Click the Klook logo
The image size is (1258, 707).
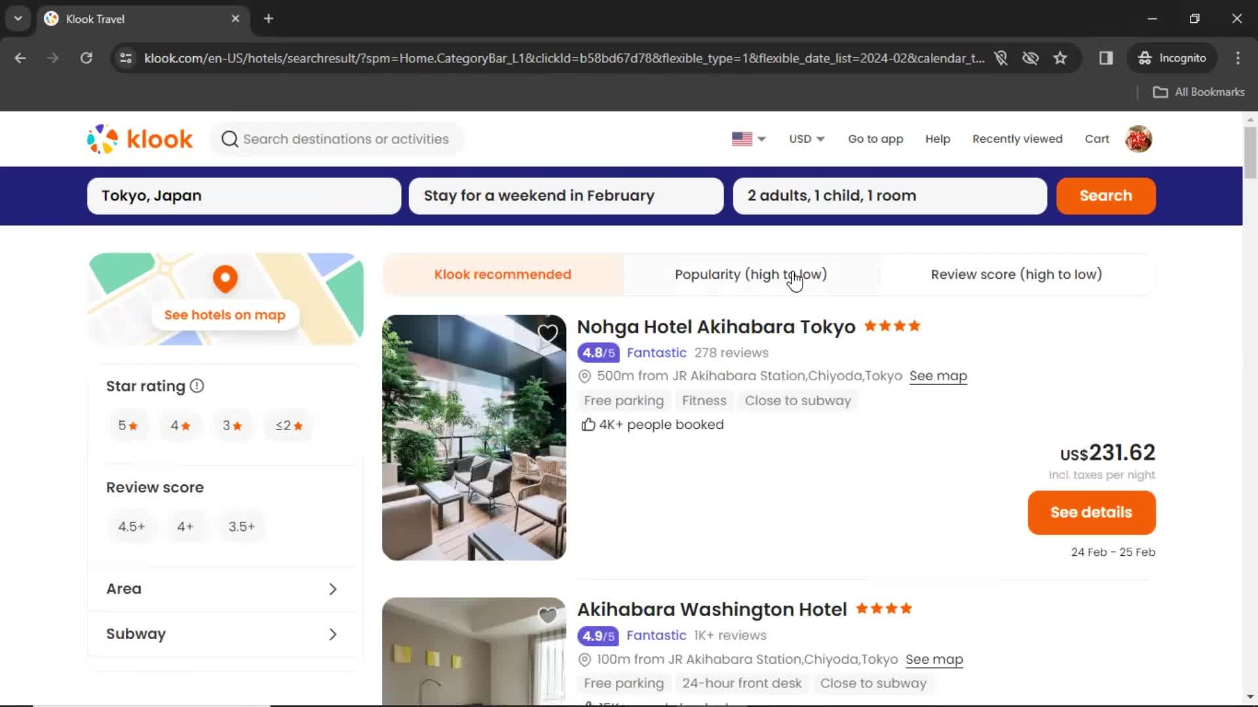(x=140, y=139)
